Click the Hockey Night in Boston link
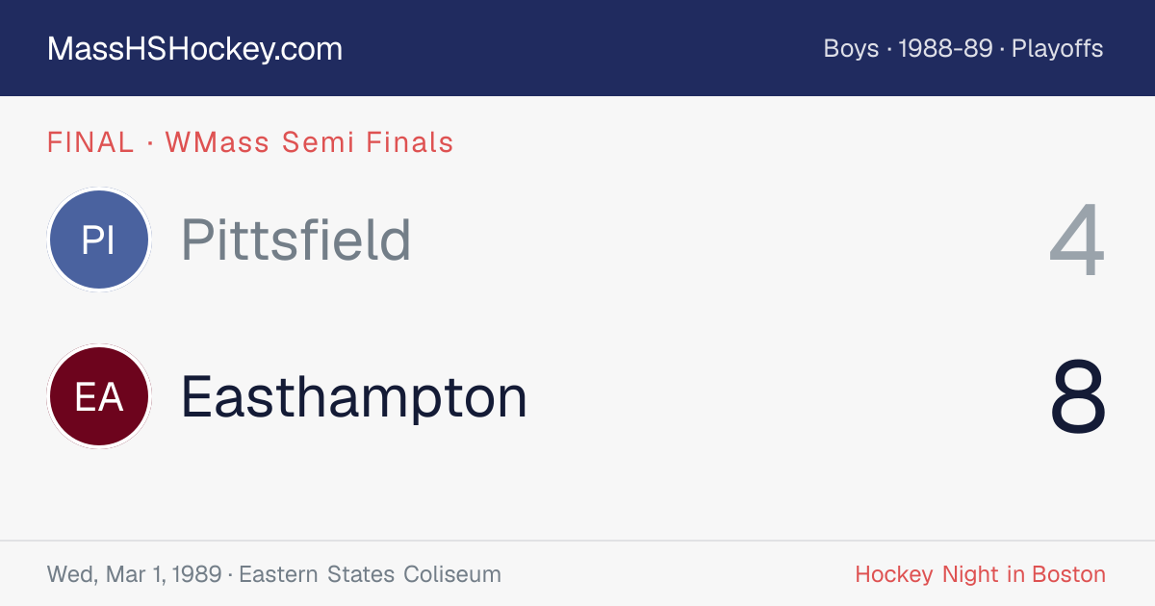 point(980,574)
